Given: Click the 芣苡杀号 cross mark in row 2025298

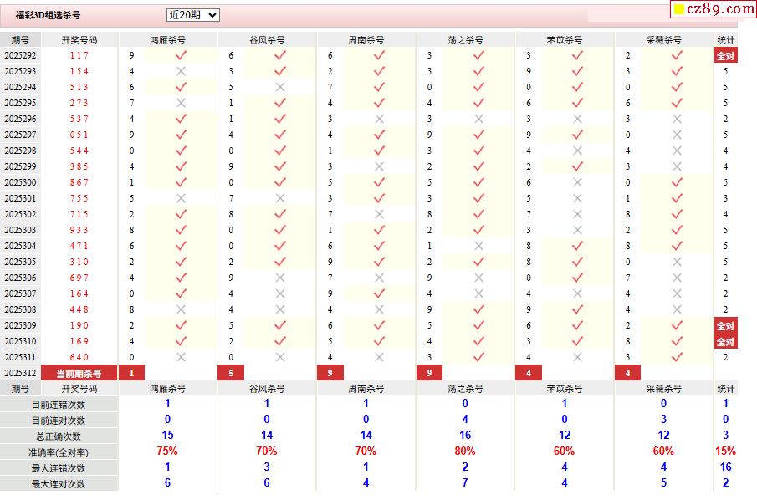Looking at the screenshot, I should pyautogui.click(x=577, y=151).
